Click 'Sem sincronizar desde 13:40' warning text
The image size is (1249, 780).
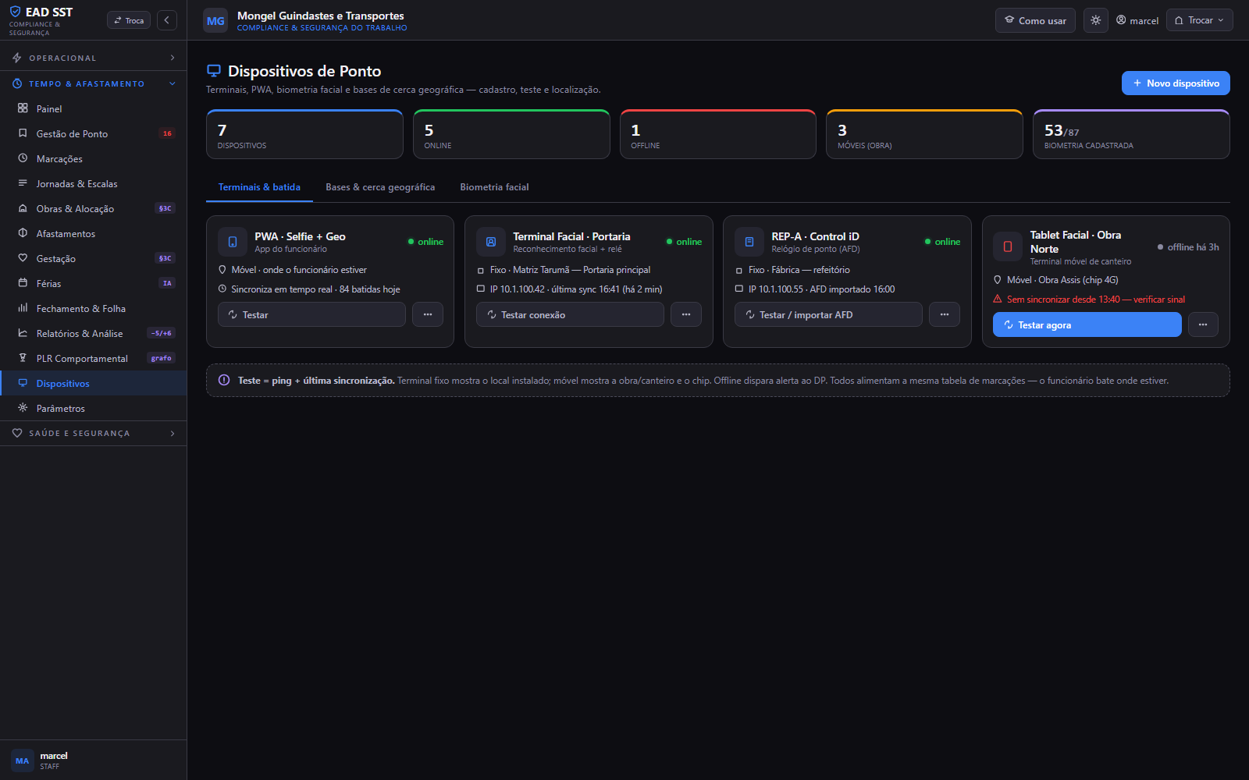[1096, 300]
